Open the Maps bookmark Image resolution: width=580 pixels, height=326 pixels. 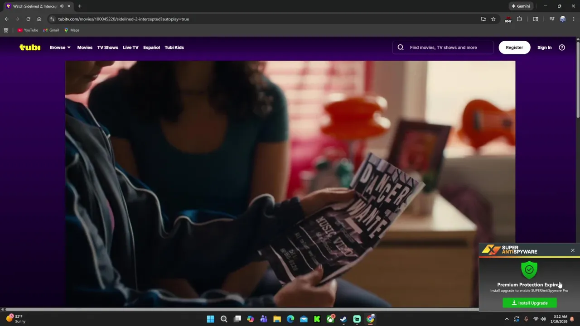(x=72, y=30)
